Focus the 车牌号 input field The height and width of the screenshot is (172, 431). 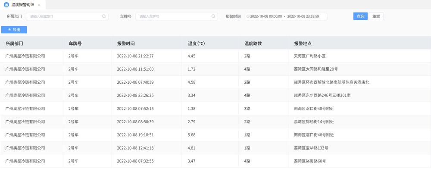(x=176, y=16)
